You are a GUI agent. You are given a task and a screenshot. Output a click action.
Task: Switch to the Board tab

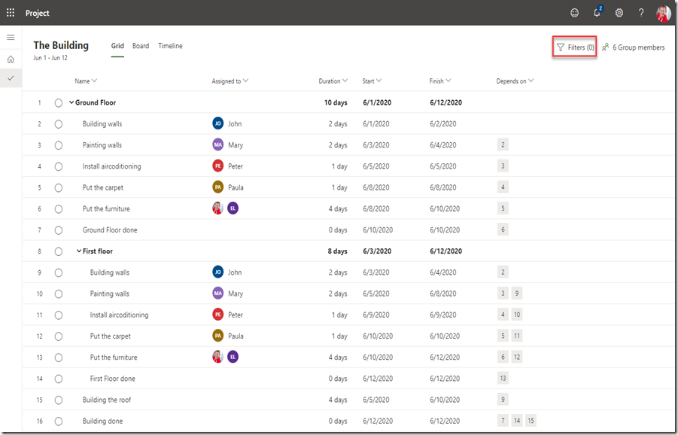click(141, 46)
